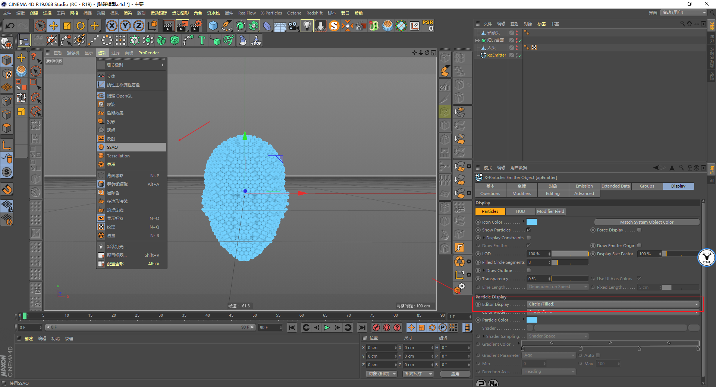Click Particle Color swatch
This screenshot has width=716, height=387.
click(532, 320)
